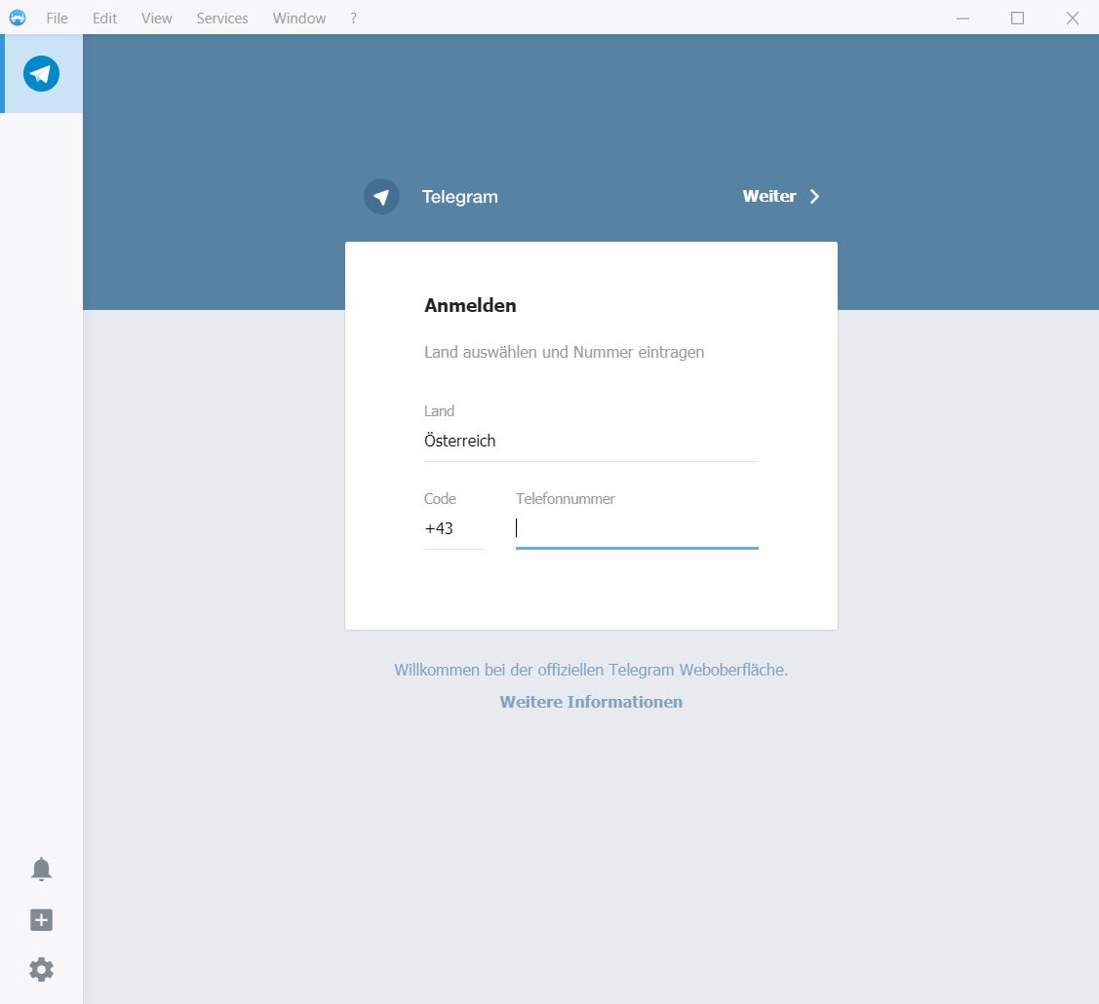Open the question mark help menu
Screen dimensions: 1099x1004
(x=353, y=19)
